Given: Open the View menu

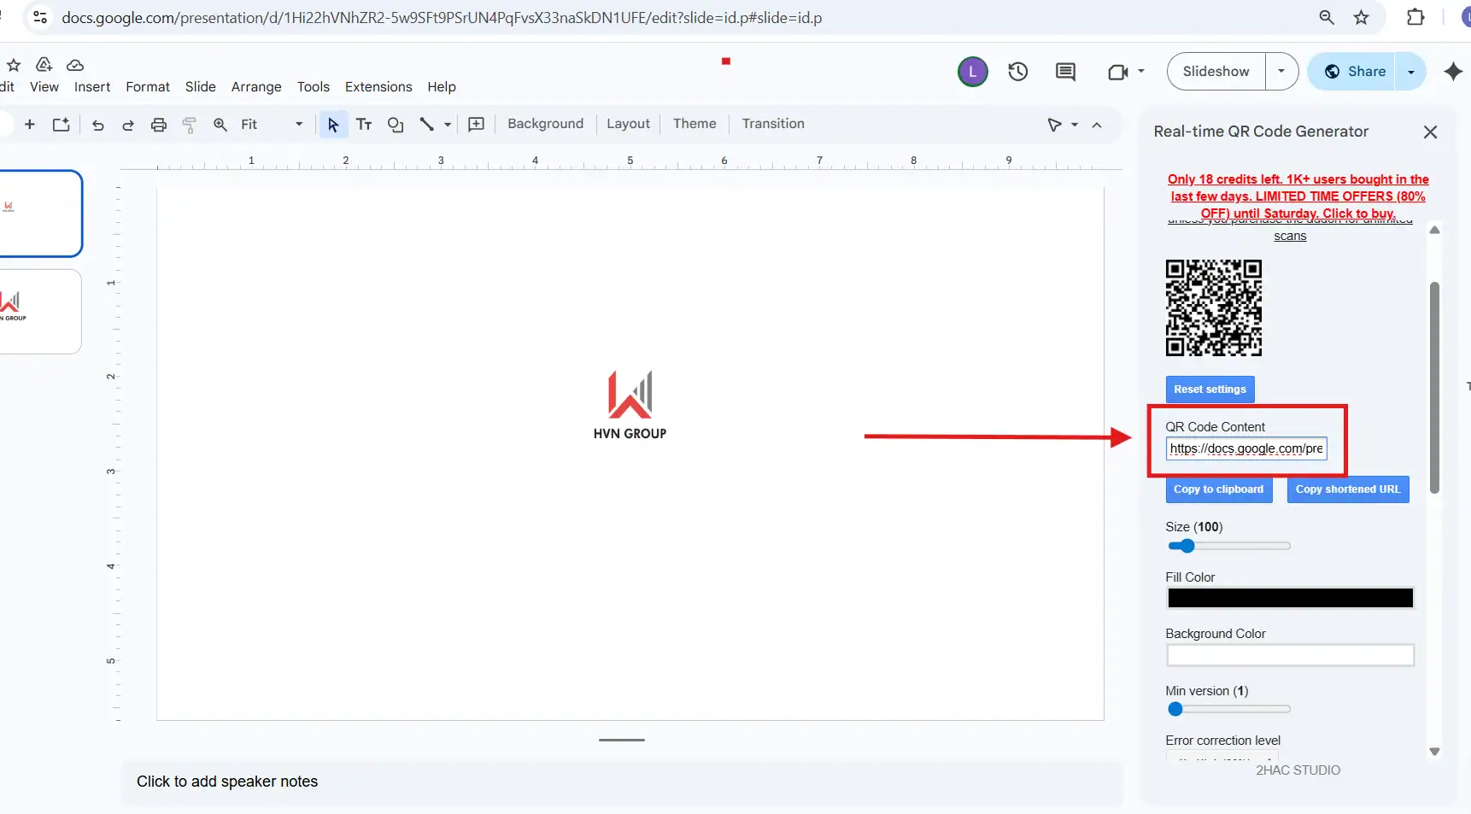Looking at the screenshot, I should (x=44, y=87).
